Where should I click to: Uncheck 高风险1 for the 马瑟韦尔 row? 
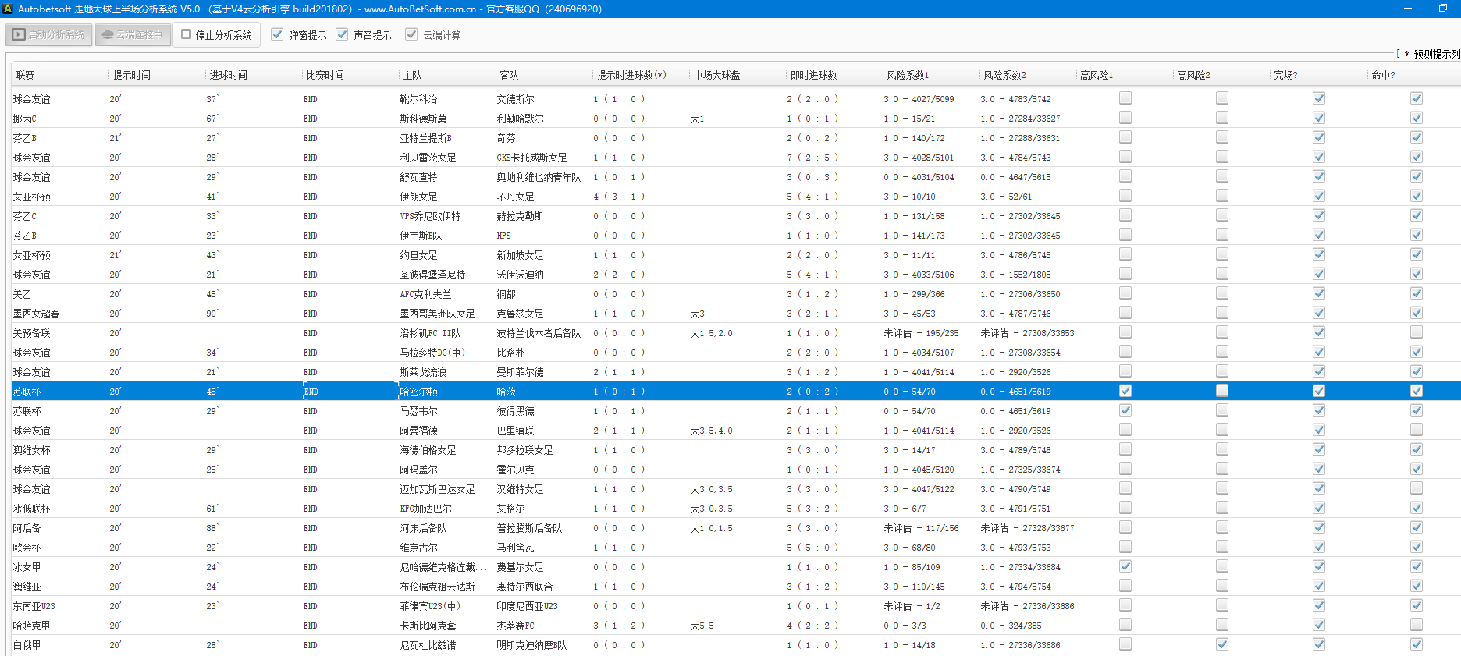(x=1125, y=410)
